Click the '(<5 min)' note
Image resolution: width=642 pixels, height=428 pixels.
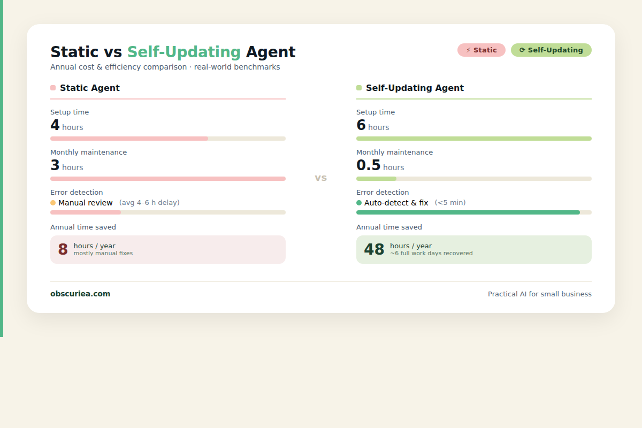[450, 203]
